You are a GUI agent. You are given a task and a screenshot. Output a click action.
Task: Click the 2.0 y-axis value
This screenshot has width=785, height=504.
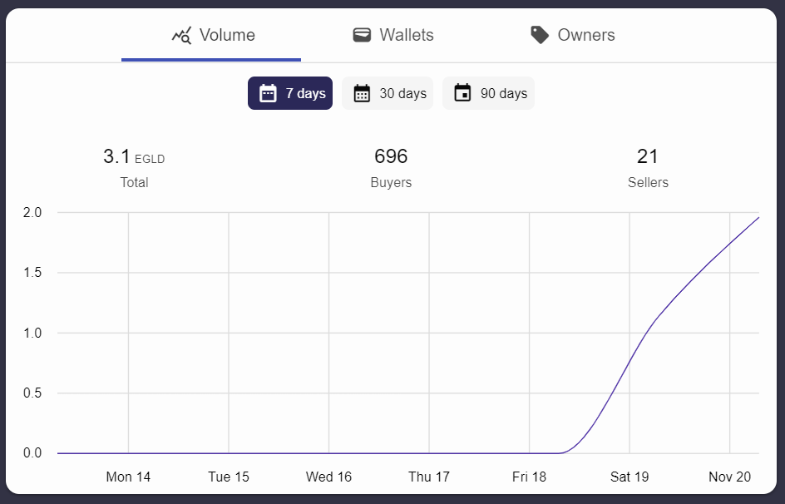tap(32, 213)
